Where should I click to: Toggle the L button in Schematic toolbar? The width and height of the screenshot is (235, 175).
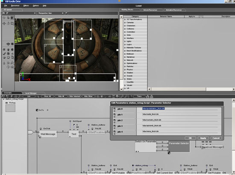point(38,96)
